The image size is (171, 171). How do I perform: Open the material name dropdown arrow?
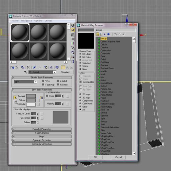[54, 72]
